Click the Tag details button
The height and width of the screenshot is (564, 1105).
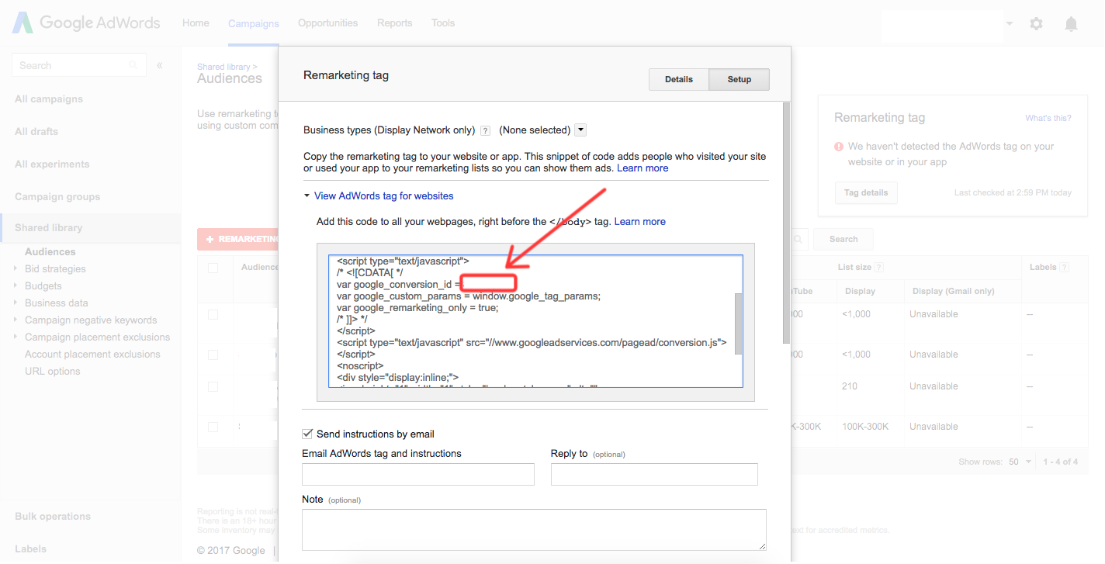[866, 192]
